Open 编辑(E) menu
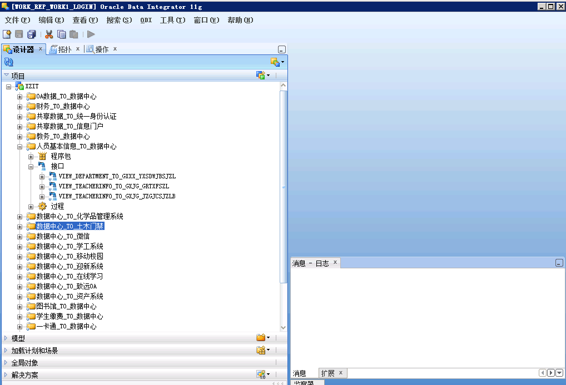The width and height of the screenshot is (566, 385). pos(51,20)
